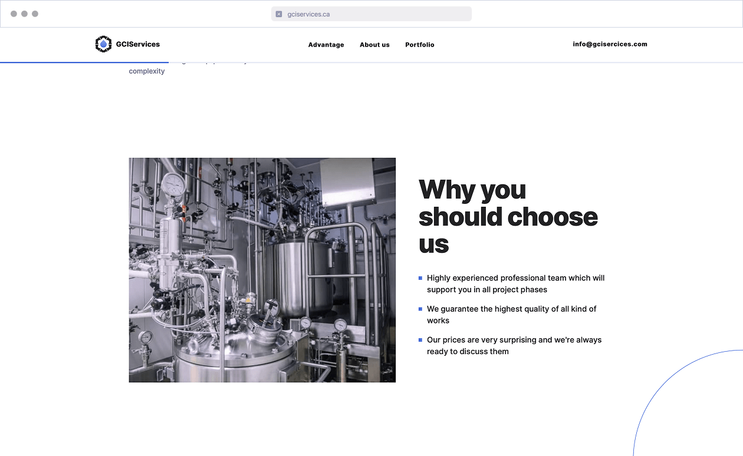743x456 pixels.
Task: Click the info@gcisercices.com email link
Action: [x=610, y=44]
